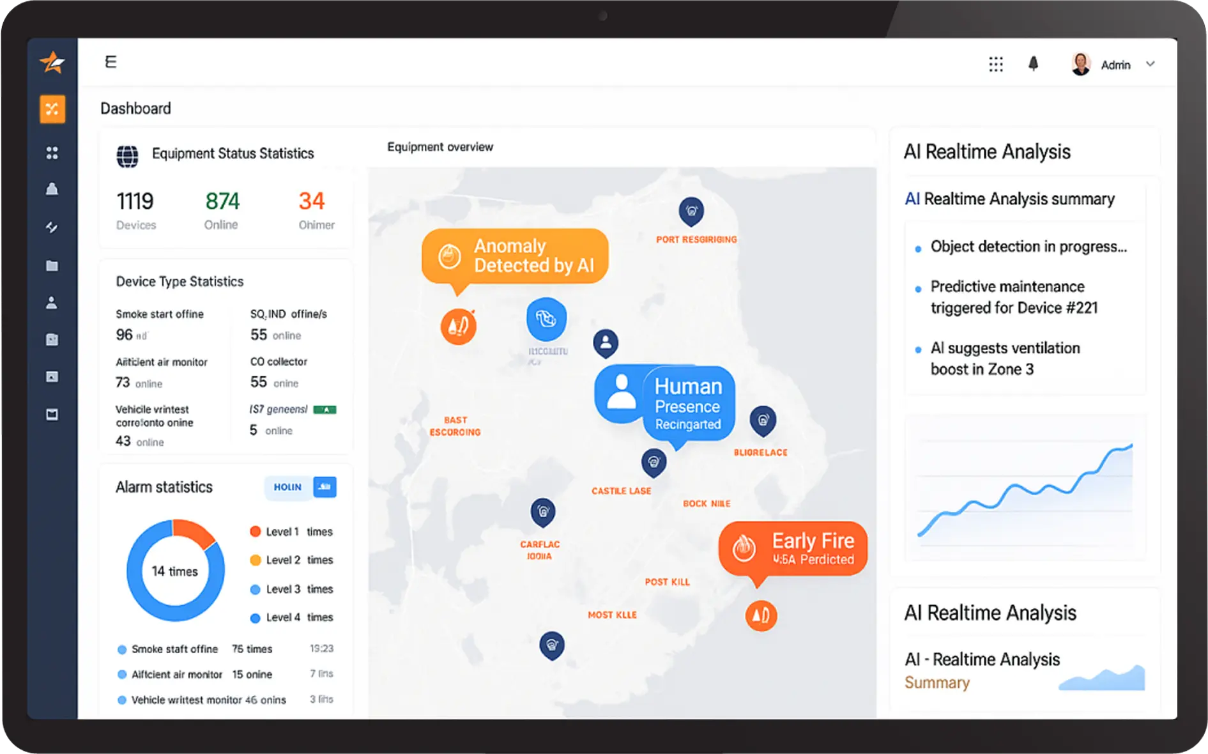Open the user icon in sidebar
The image size is (1208, 754).
point(52,303)
